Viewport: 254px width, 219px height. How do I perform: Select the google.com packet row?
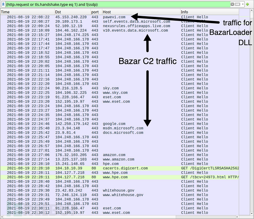[120, 124]
